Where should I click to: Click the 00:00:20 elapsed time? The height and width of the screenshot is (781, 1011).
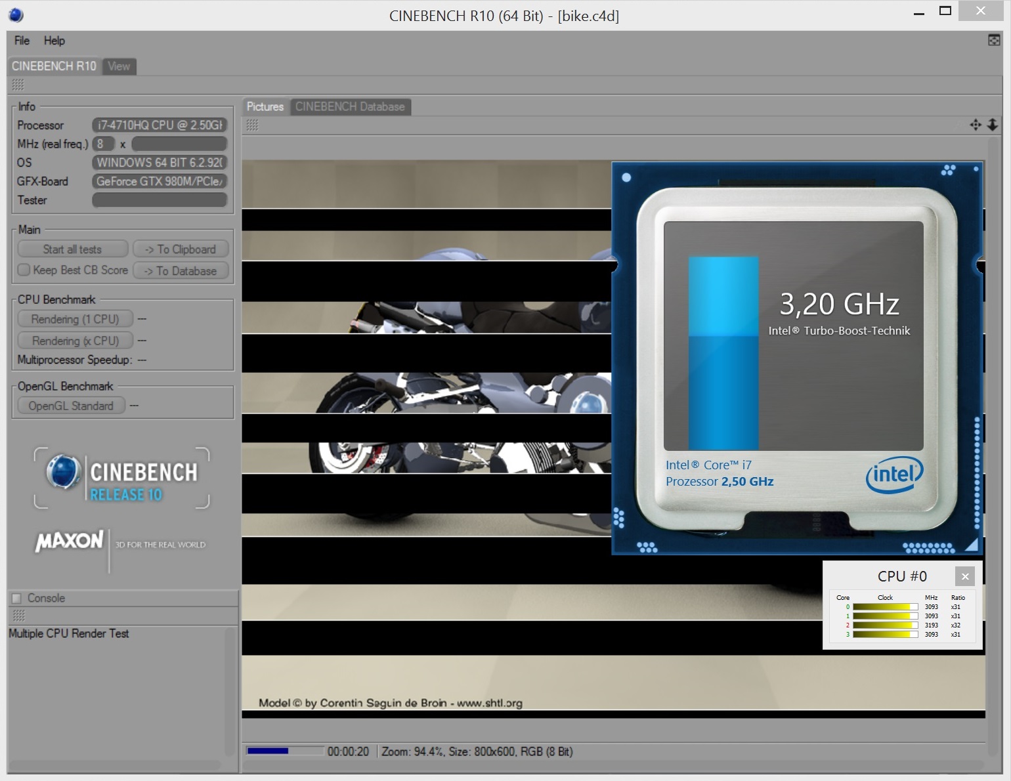348,751
